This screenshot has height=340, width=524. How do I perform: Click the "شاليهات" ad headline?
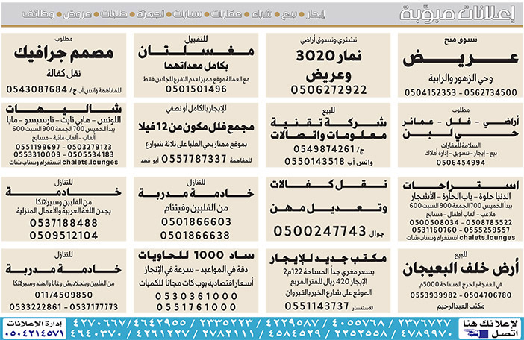tap(63, 108)
